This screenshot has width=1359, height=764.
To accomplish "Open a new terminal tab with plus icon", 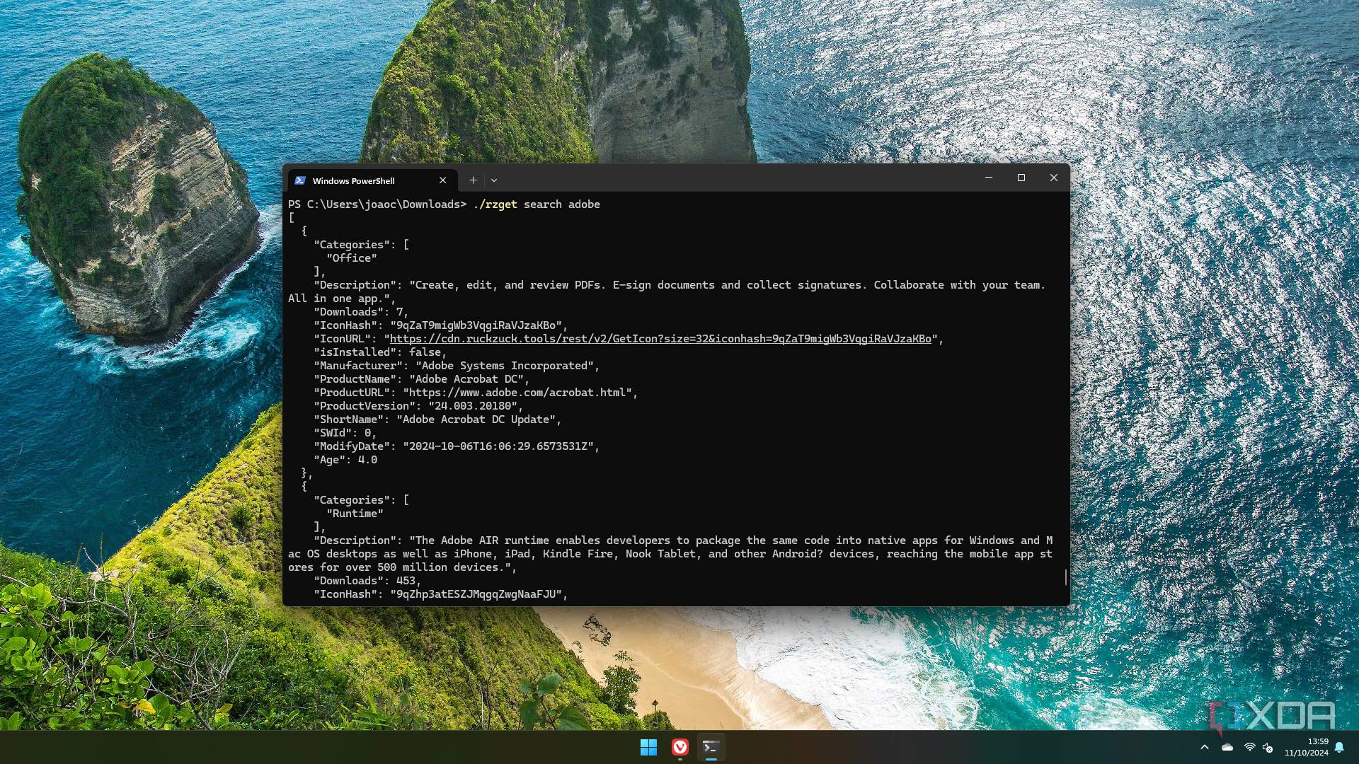I will [473, 180].
